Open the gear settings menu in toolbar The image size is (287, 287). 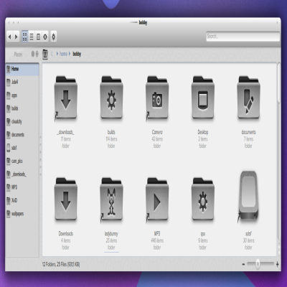point(54,37)
